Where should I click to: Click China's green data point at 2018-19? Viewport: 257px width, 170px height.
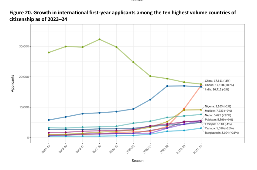click(116, 47)
